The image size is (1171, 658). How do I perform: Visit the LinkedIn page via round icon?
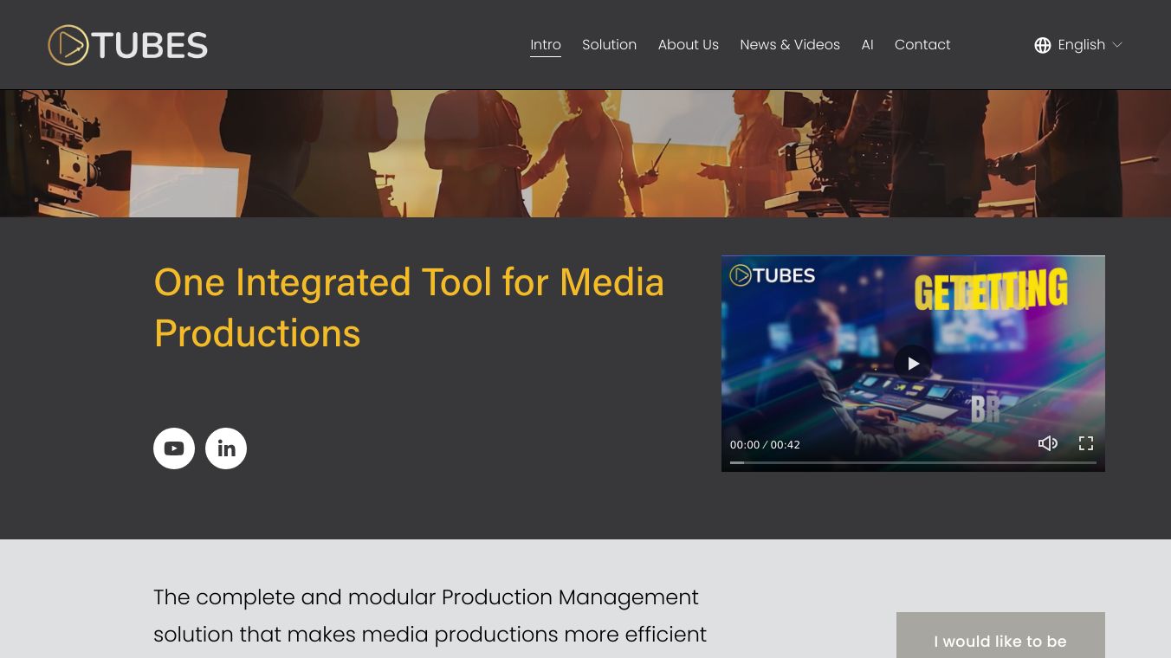[226, 448]
